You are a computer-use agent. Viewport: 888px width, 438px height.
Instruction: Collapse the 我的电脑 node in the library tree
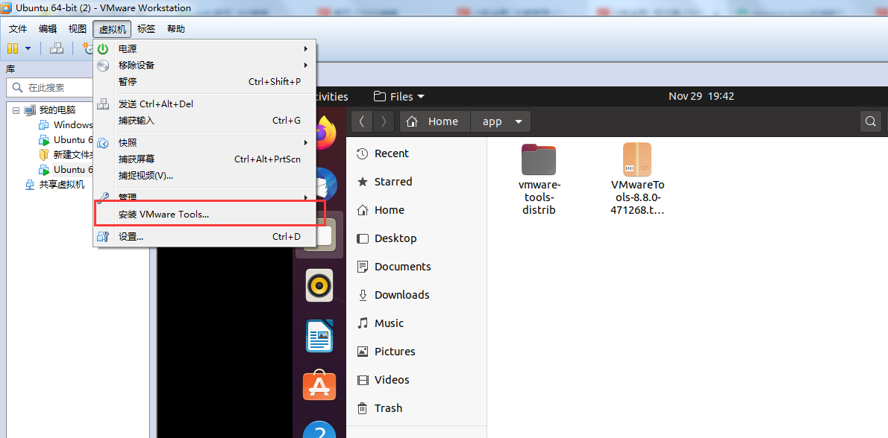16,109
